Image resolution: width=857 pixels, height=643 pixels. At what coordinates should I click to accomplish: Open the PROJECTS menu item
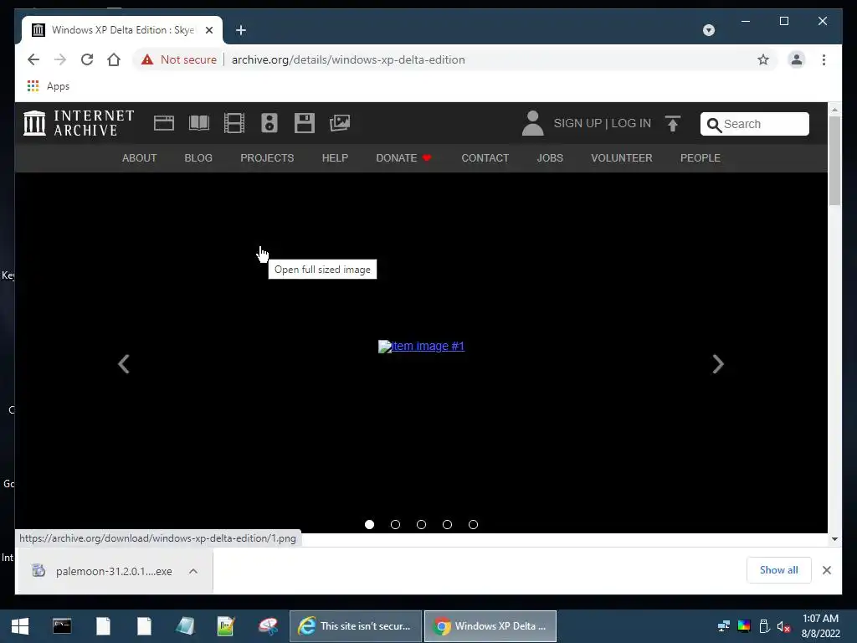tap(267, 158)
